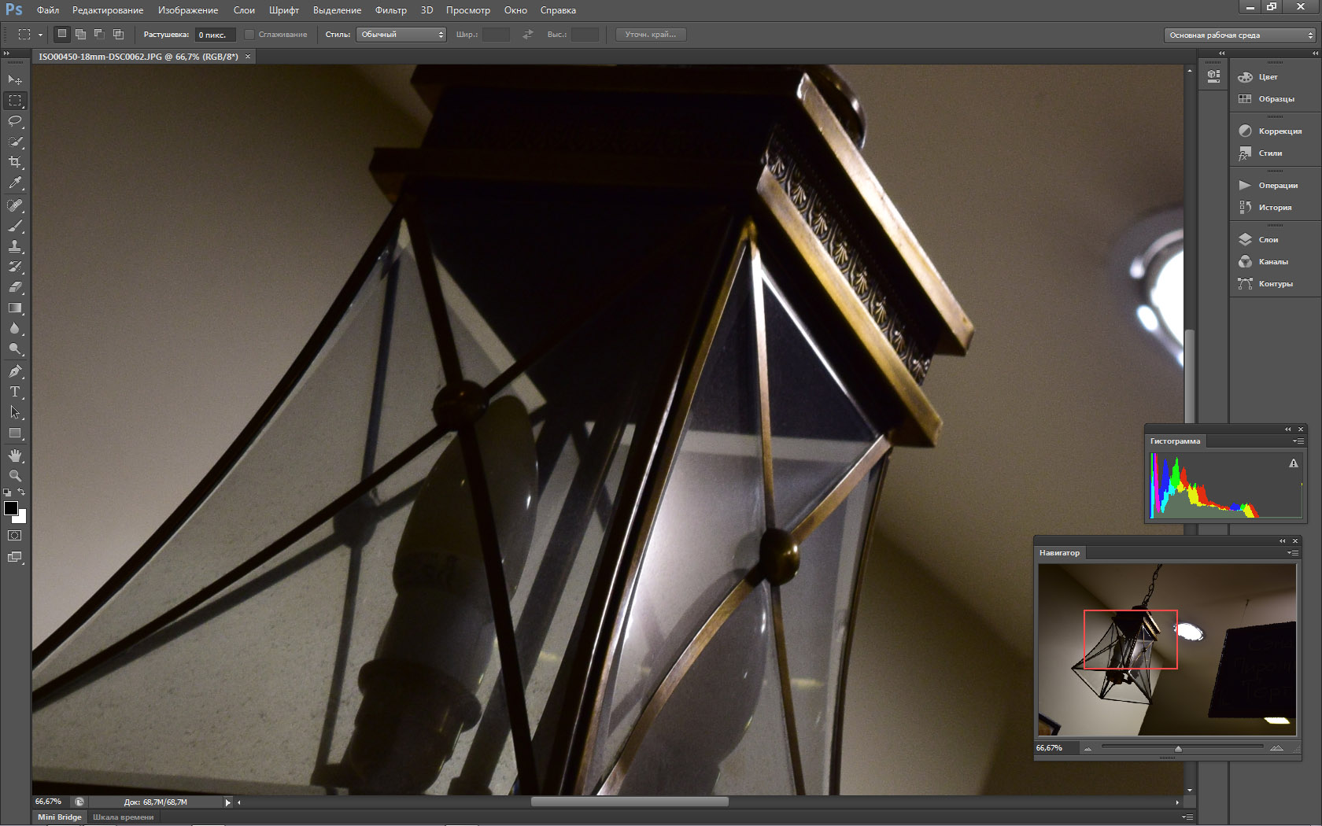1322x826 pixels.
Task: Select the Gradient tool
Action: coord(15,308)
